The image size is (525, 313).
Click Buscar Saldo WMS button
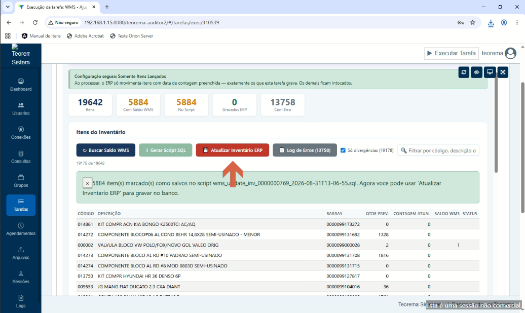pyautogui.click(x=106, y=150)
